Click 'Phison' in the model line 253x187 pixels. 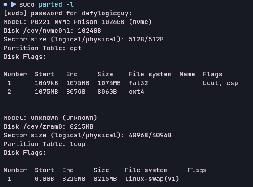pyautogui.click(x=86, y=22)
